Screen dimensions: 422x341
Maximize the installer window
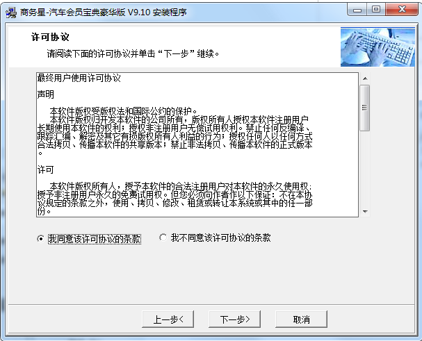point(376,10)
